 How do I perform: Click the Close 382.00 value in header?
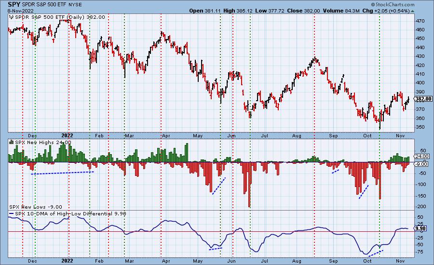(303, 11)
